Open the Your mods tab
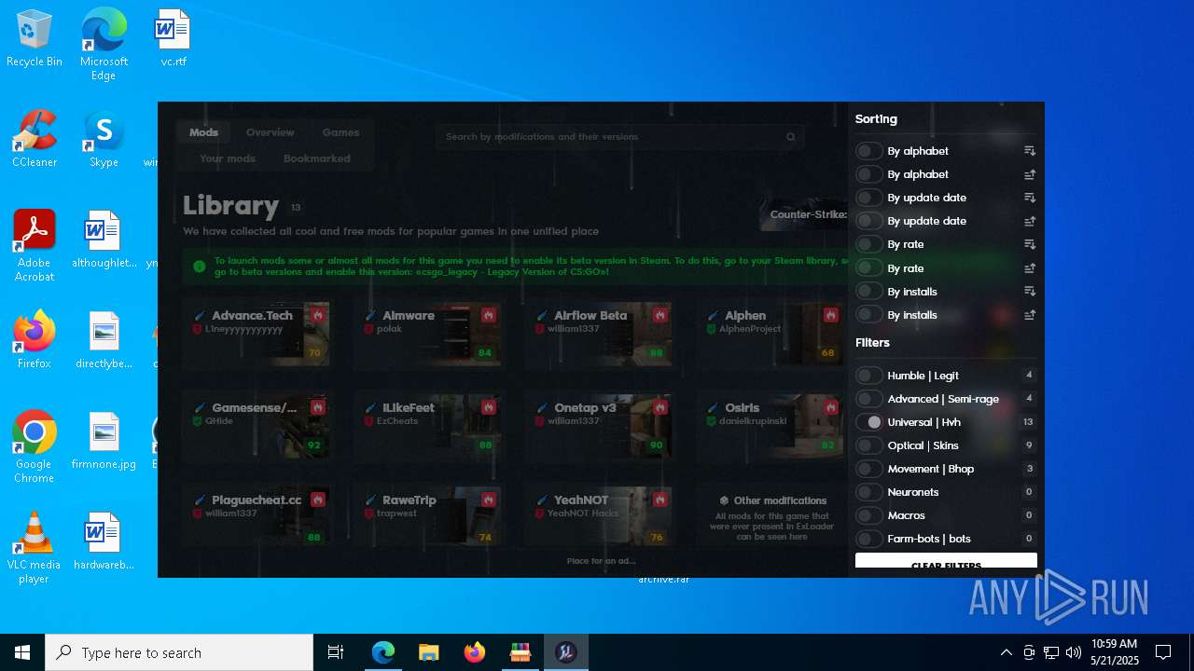This screenshot has width=1194, height=671. point(227,158)
